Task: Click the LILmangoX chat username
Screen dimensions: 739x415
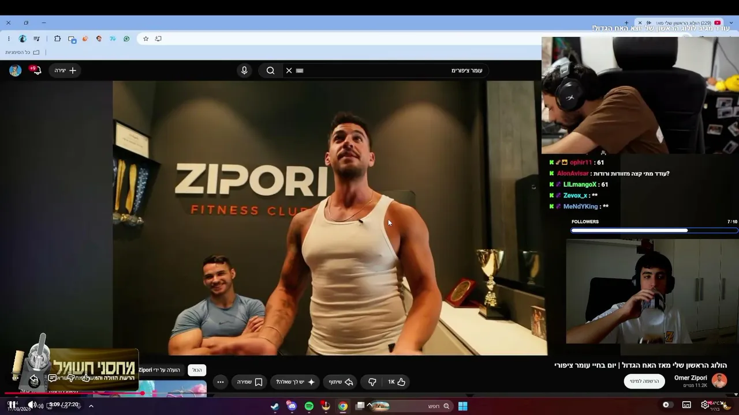Action: [580, 184]
